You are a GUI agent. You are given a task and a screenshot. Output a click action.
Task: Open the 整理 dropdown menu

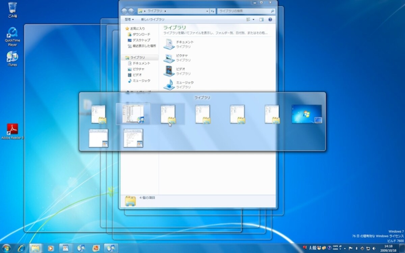(129, 20)
